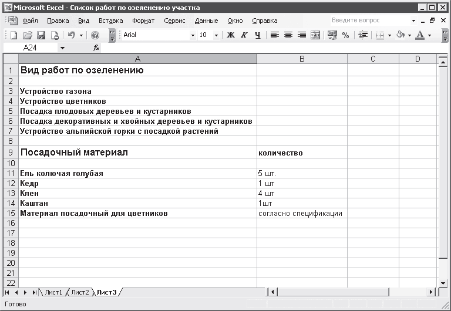Click the Undo arrow icon
Screen dimensions: 451x311
(71, 35)
